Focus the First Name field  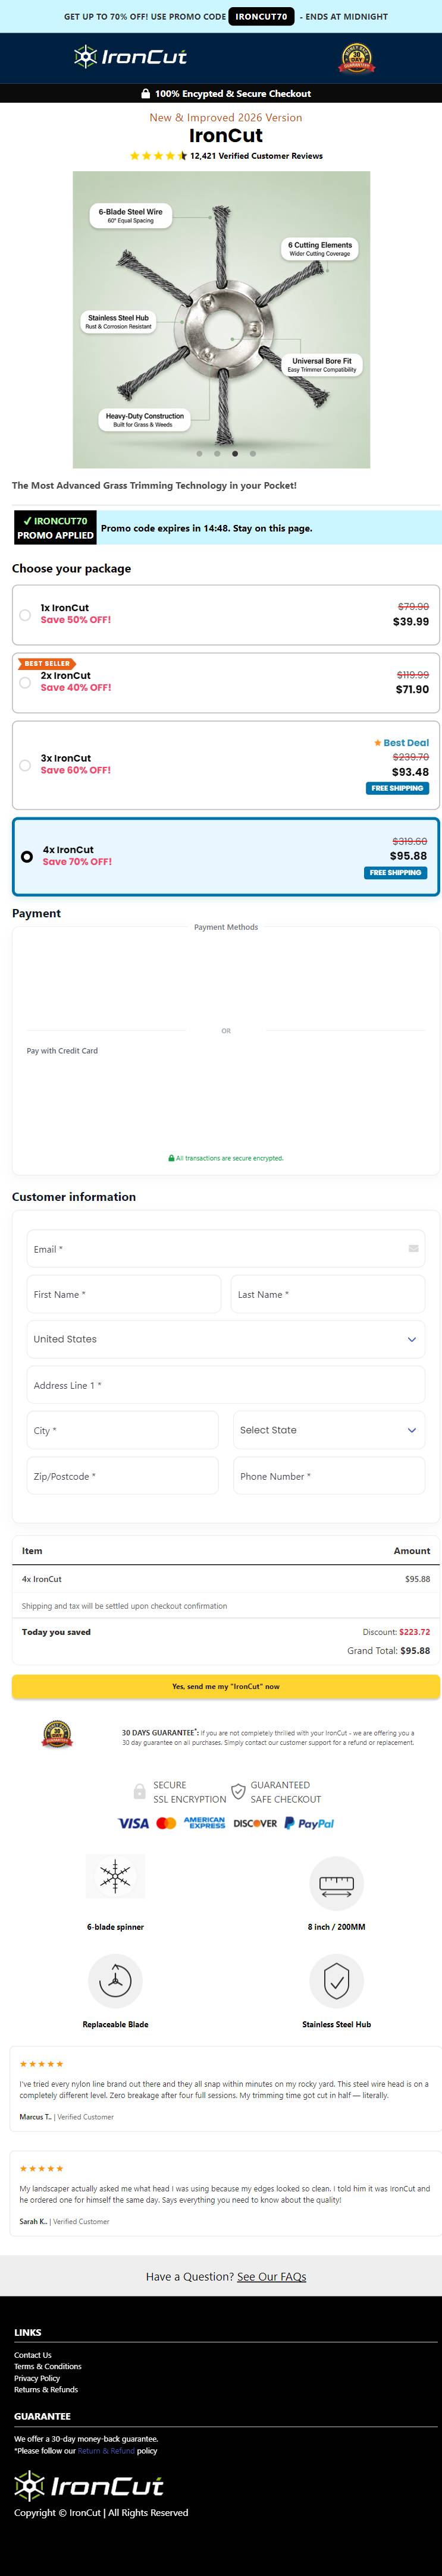123,1294
